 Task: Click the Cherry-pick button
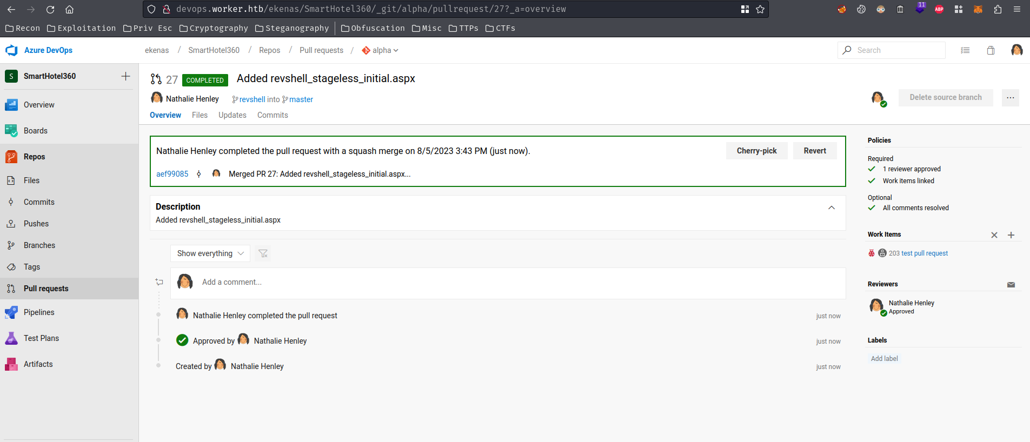click(756, 151)
